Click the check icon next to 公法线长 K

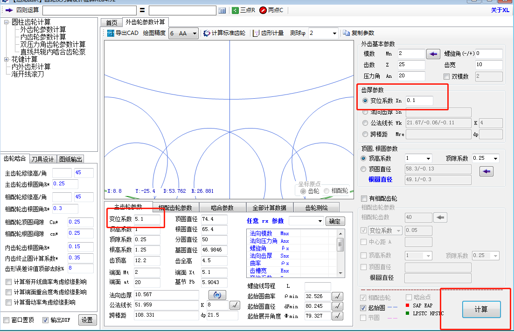point(235,305)
